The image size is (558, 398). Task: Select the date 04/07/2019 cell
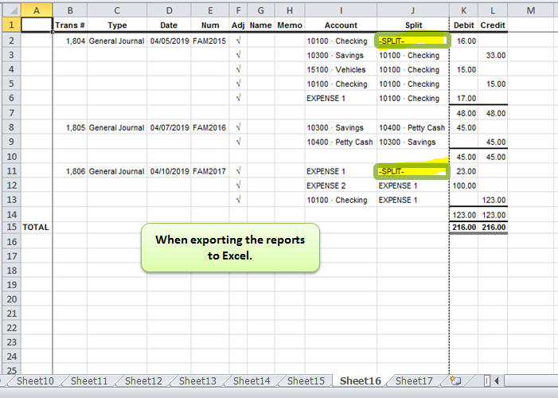[x=169, y=127]
